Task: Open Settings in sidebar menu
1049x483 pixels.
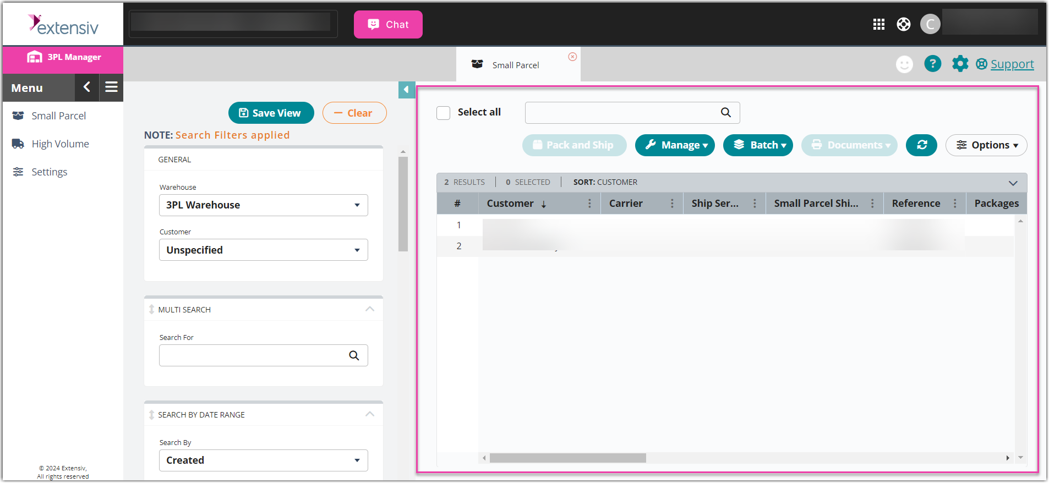Action: (x=49, y=172)
